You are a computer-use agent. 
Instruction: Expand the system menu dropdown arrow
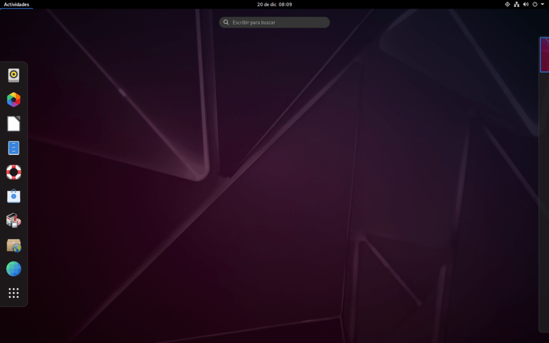(542, 4)
